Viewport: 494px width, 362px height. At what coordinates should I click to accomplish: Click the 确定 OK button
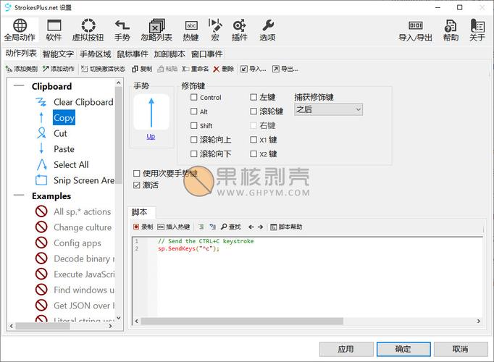(x=403, y=349)
